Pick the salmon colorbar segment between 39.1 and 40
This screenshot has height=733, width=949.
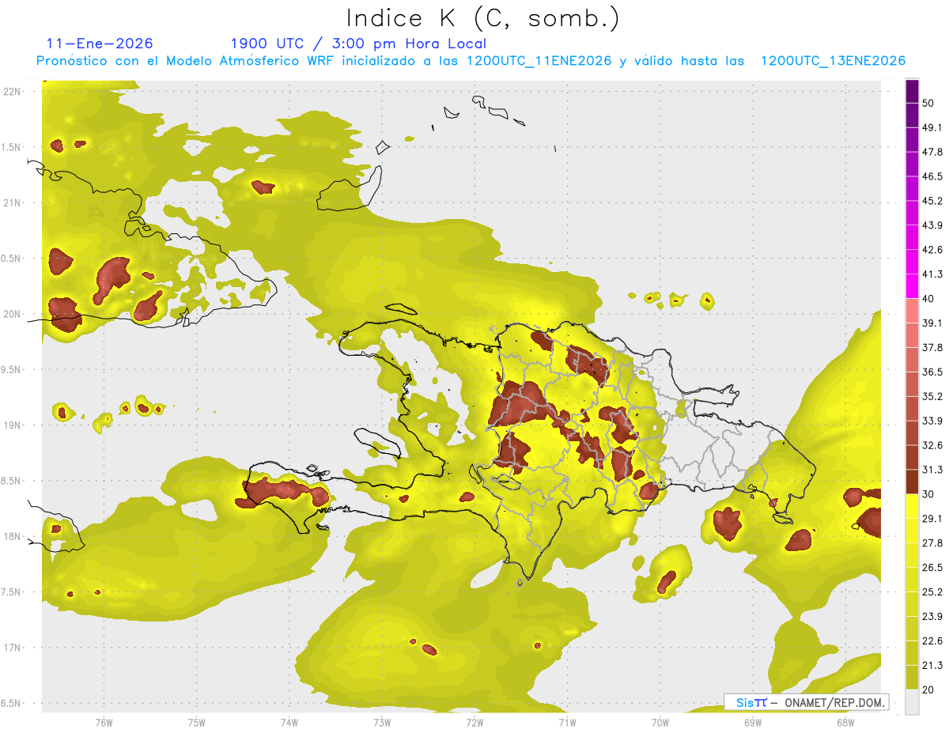(912, 312)
